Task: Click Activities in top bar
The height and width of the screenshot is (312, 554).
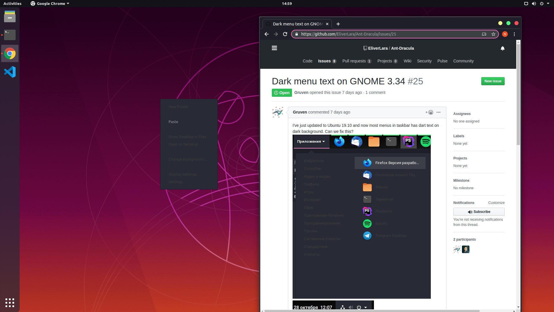Action: [12, 3]
